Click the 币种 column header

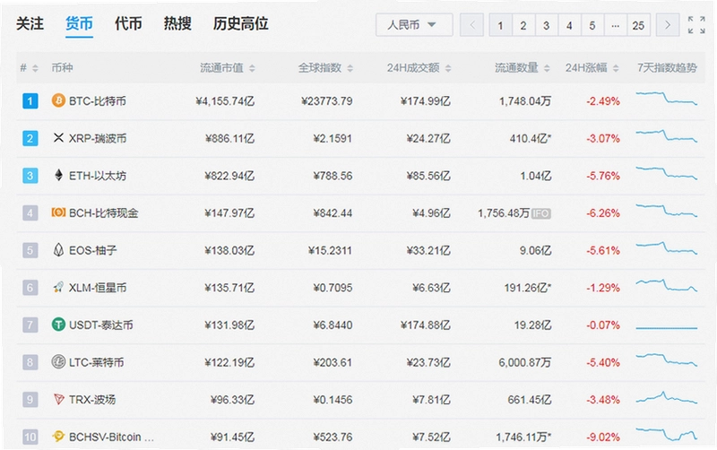(x=62, y=68)
